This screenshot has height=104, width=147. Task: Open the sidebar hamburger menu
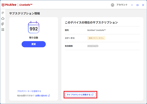pyautogui.click(x=3, y=13)
